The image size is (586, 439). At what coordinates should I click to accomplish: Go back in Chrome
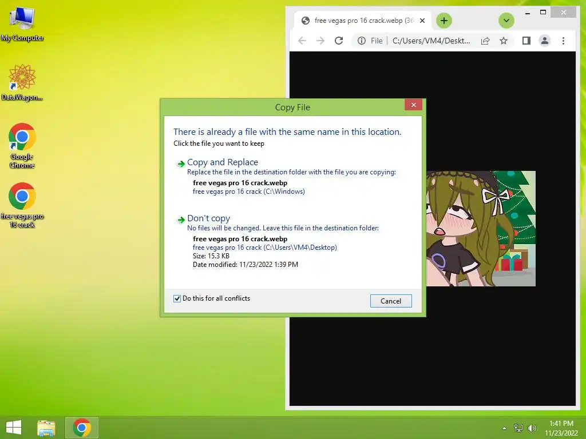pos(302,41)
